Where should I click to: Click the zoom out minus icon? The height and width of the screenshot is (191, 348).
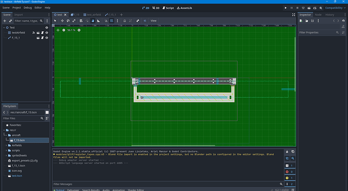(x=64, y=30)
